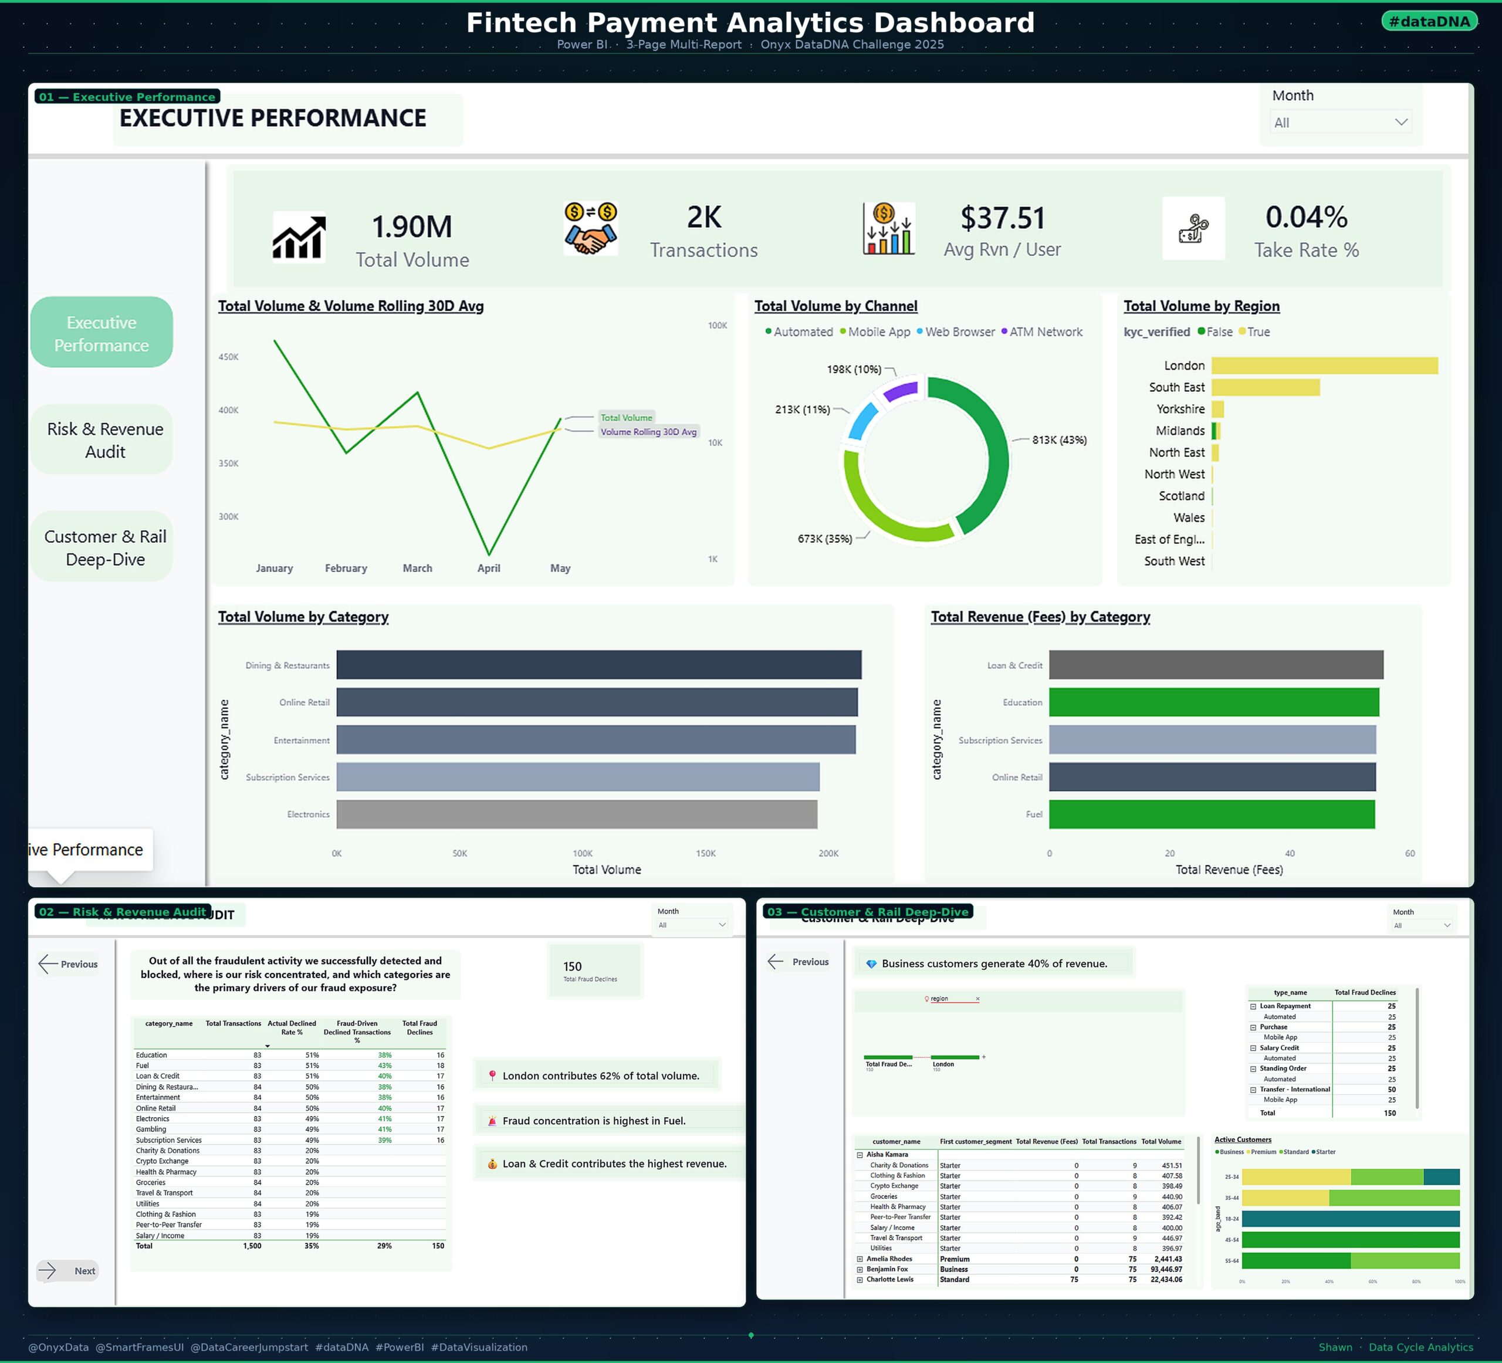Click the Take Rate % icon
Viewport: 1502px width, 1363px height.
point(1193,228)
